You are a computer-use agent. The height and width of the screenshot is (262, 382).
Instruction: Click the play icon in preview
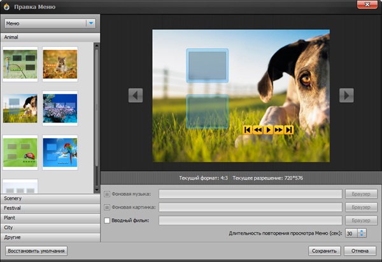click(269, 130)
